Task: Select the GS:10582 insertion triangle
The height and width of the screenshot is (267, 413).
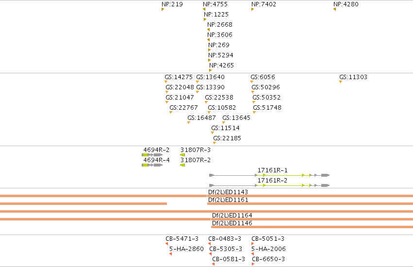Action: point(209,113)
